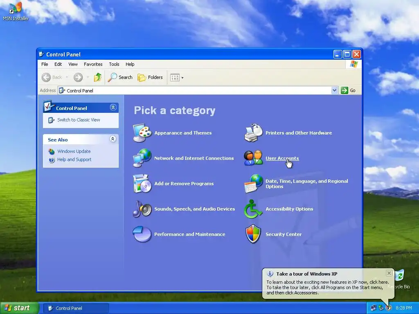Click Control Panel taskbar button
Screen dimensions: 419x314
(76, 308)
